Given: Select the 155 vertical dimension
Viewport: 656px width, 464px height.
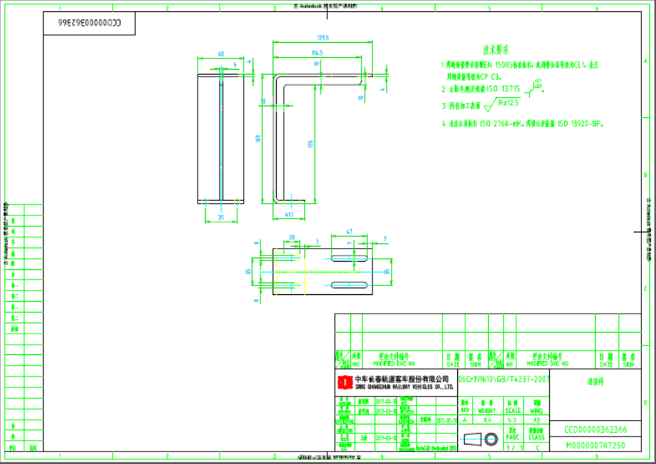Looking at the screenshot, I should [x=310, y=143].
